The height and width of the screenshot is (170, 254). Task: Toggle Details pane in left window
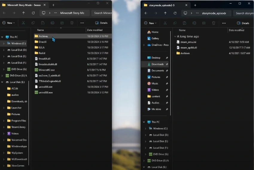[x=101, y=23]
